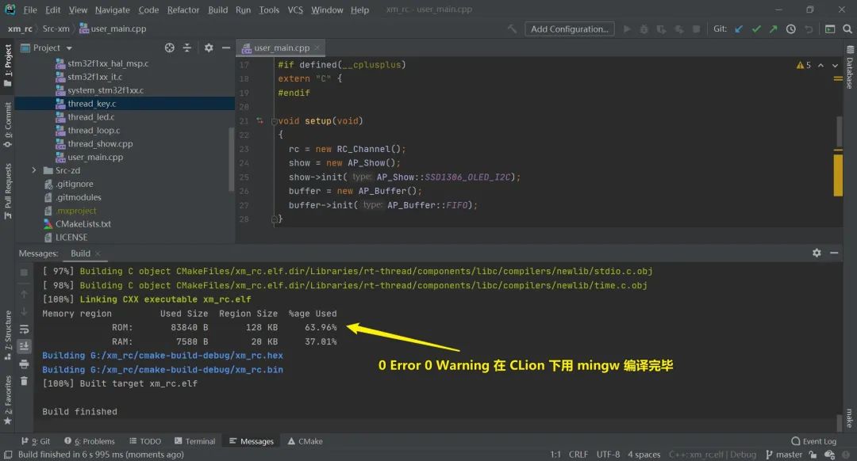Click the Debug bug icon in toolbar

[x=644, y=29]
